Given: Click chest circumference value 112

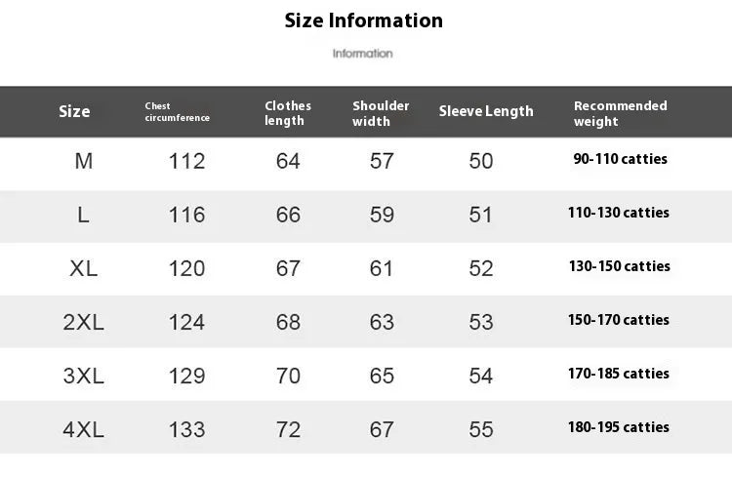Looking at the screenshot, I should point(186,161).
